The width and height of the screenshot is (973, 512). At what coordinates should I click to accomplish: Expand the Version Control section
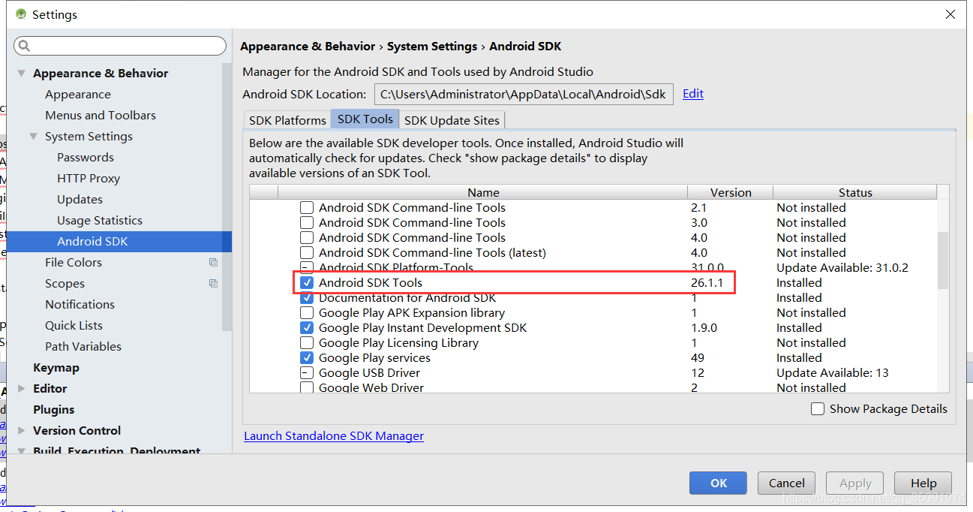[x=20, y=430]
